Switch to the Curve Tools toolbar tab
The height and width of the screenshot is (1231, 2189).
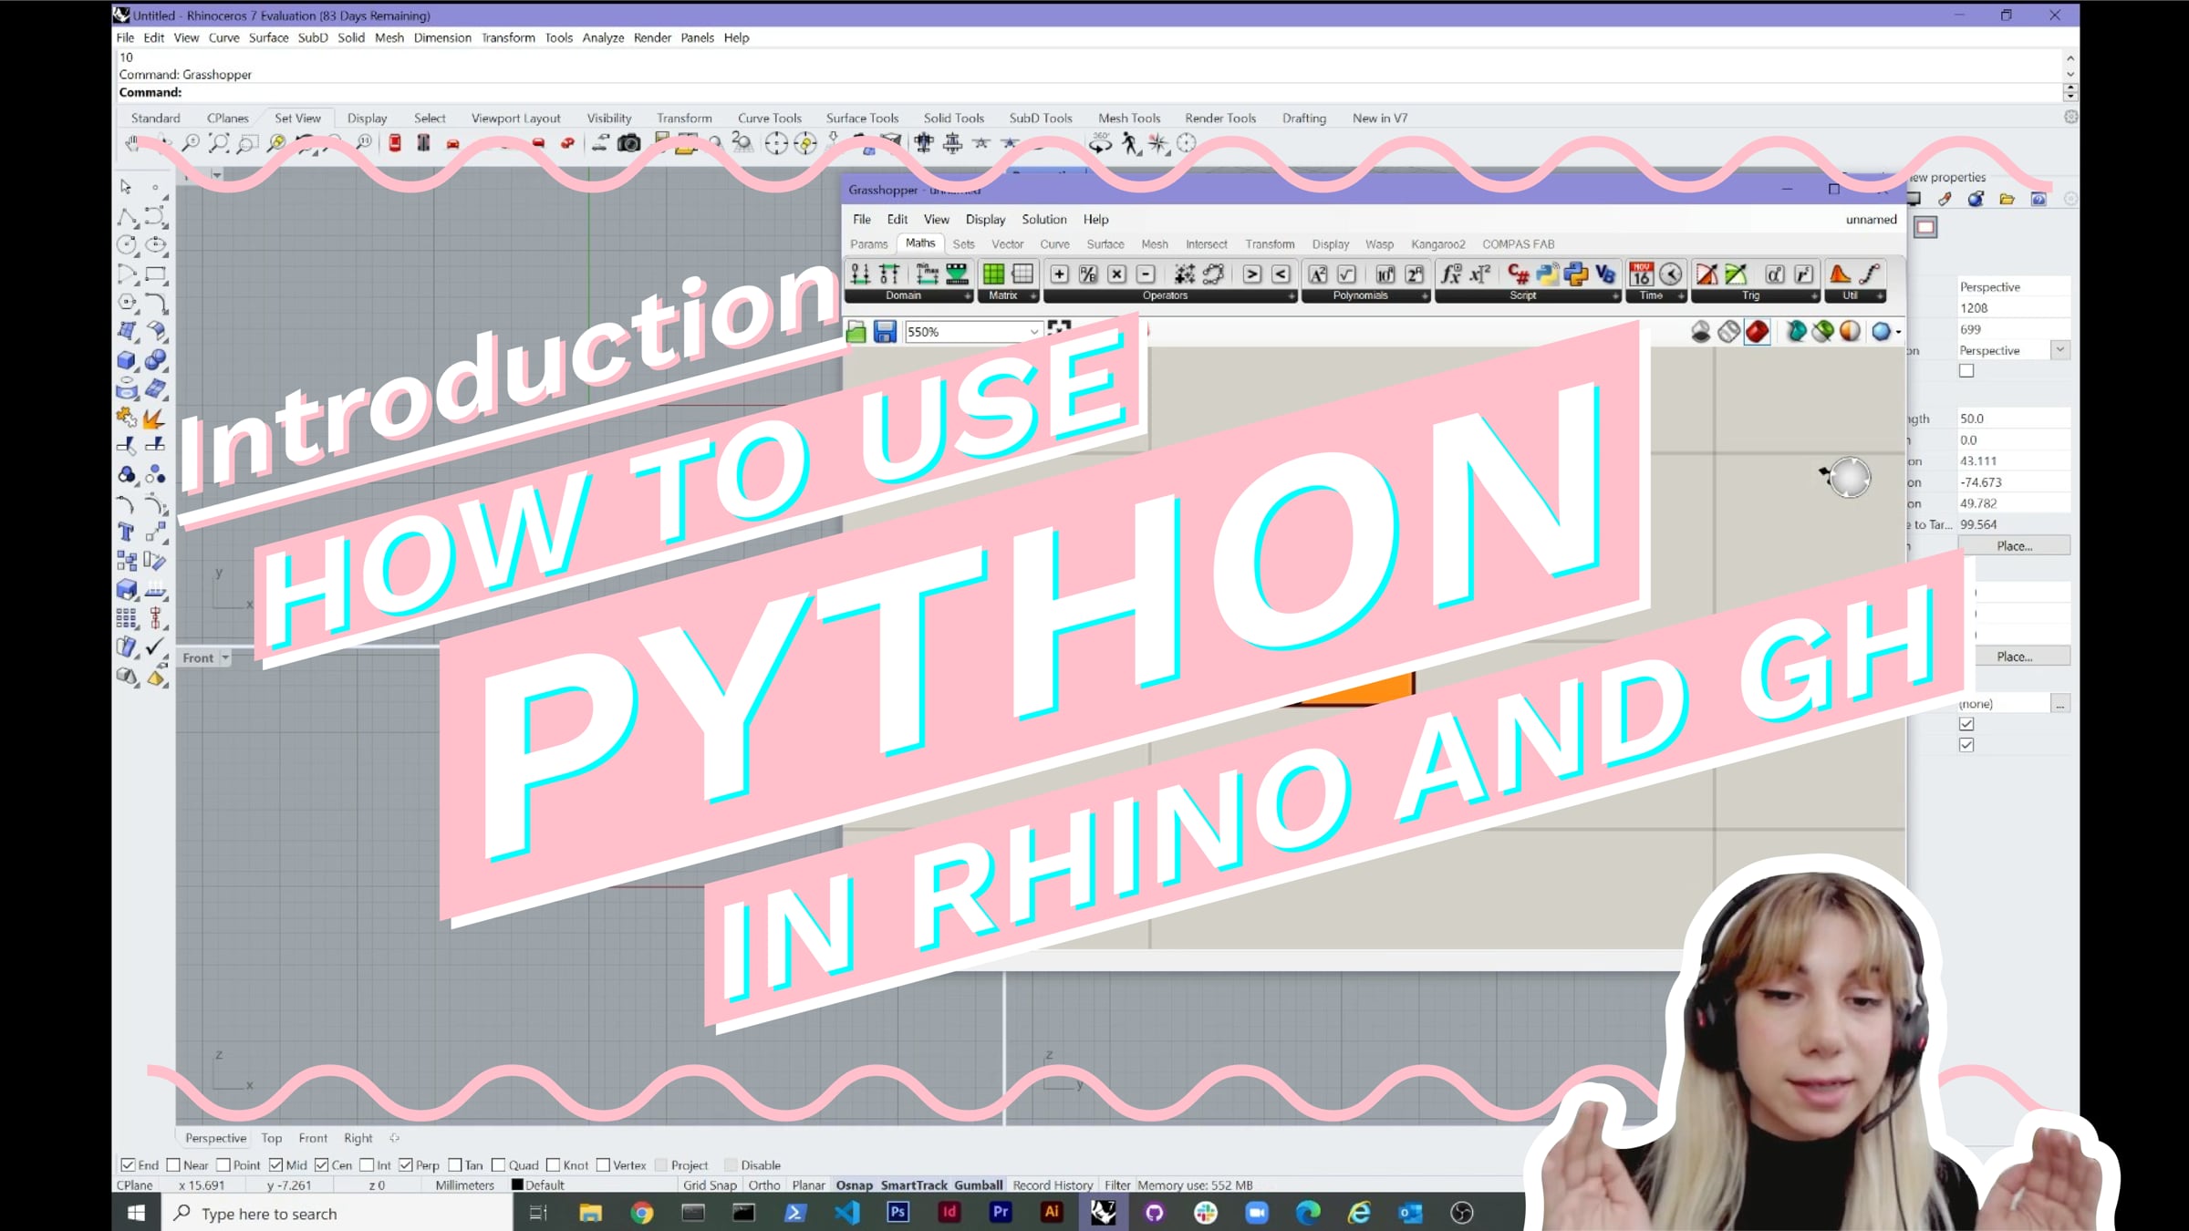click(769, 119)
